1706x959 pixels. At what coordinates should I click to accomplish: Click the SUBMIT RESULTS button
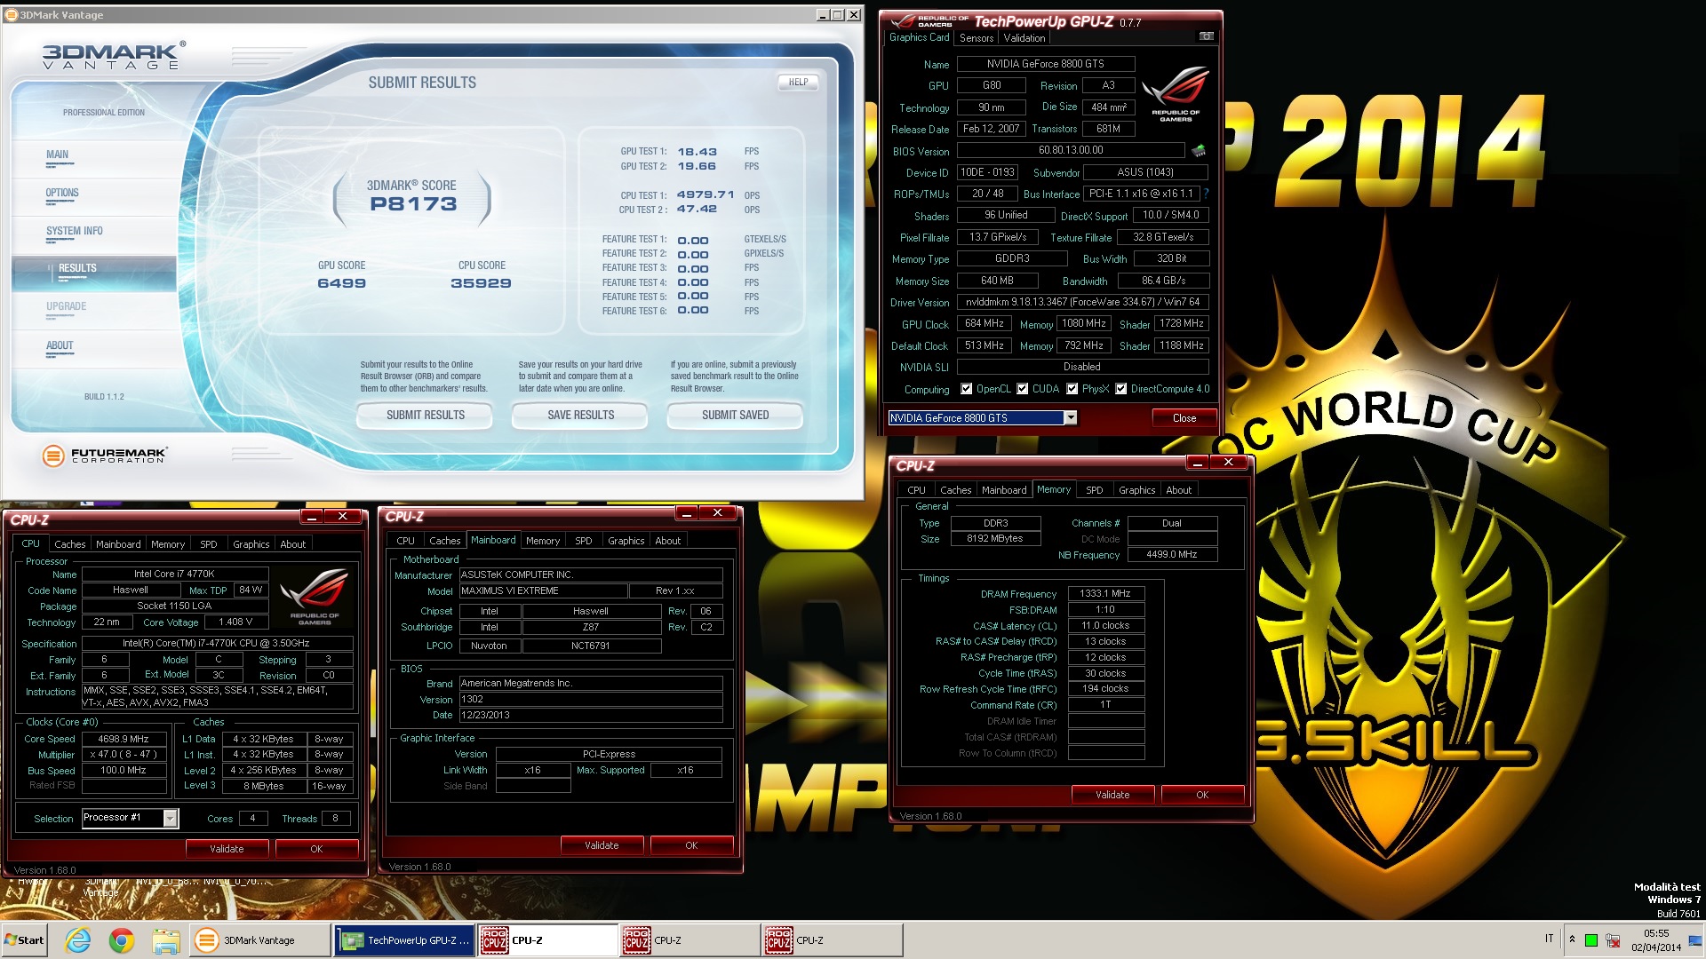pos(425,415)
